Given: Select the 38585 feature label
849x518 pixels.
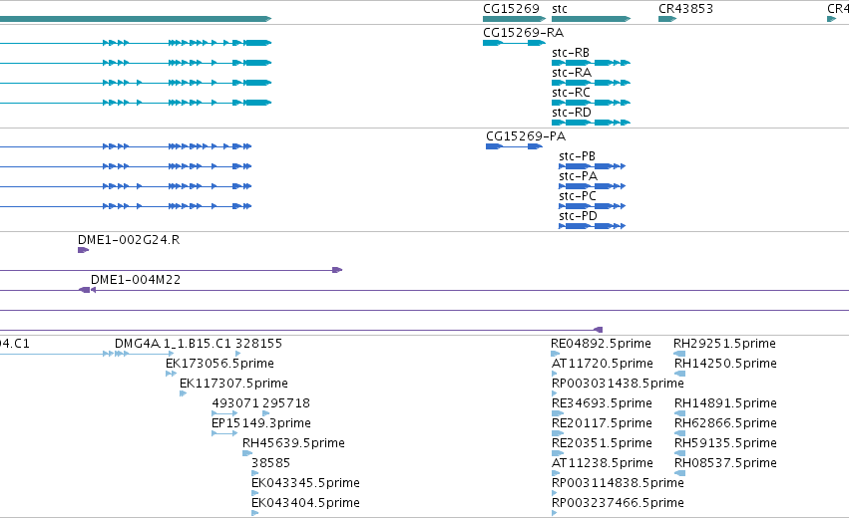Looking at the screenshot, I should tap(270, 463).
